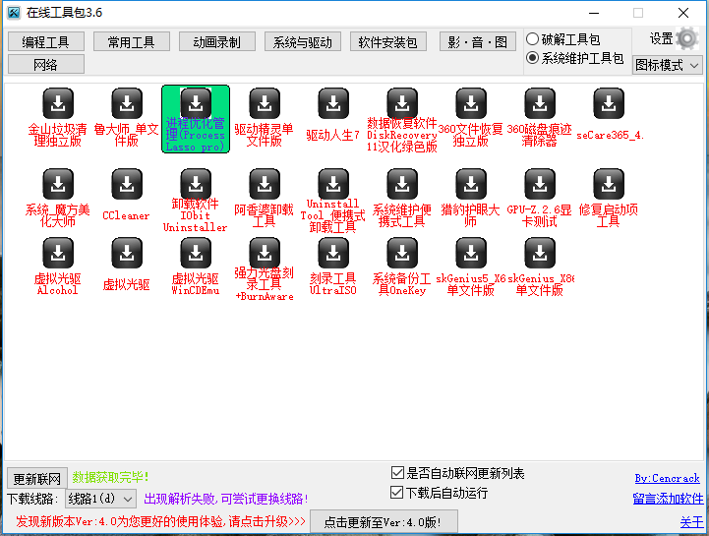
Task: Click 发现新版本Ver:4.0 upgrade notice text
Action: click(160, 521)
